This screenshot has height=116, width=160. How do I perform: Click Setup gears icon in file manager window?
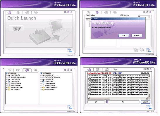tap(36, 70)
